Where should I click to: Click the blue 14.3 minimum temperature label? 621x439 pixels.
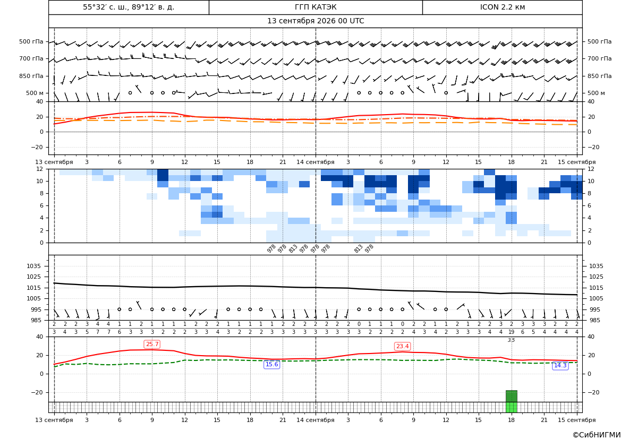(560, 365)
